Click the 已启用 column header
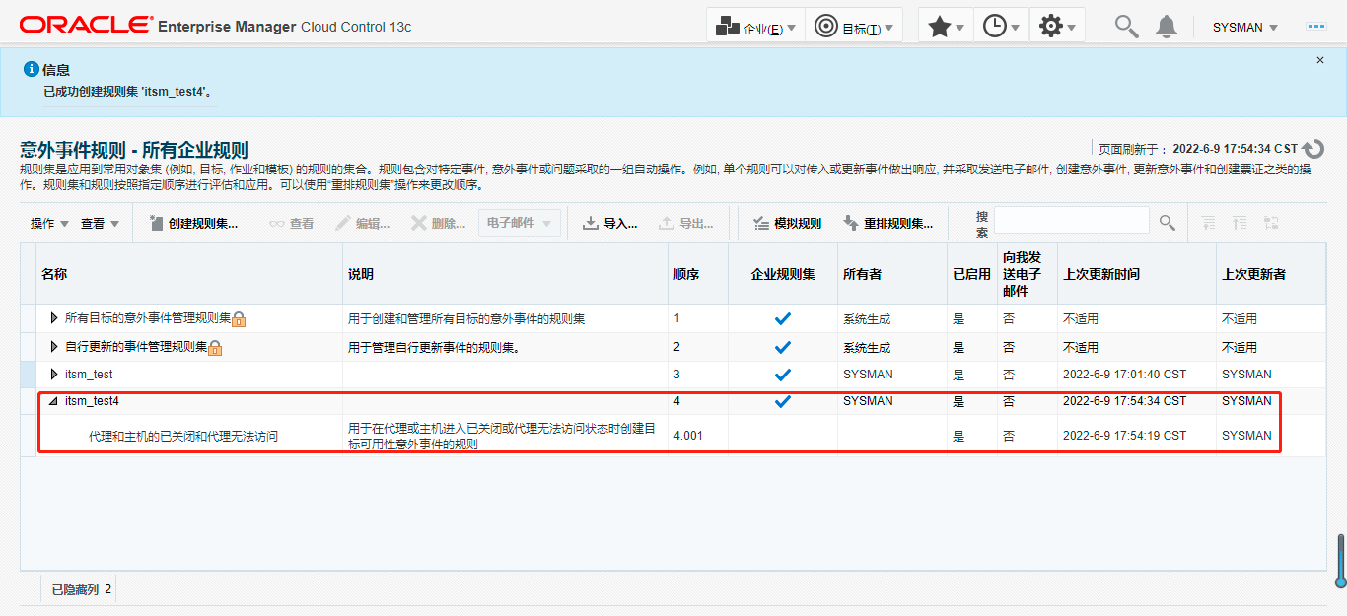1347x616 pixels. tap(971, 274)
